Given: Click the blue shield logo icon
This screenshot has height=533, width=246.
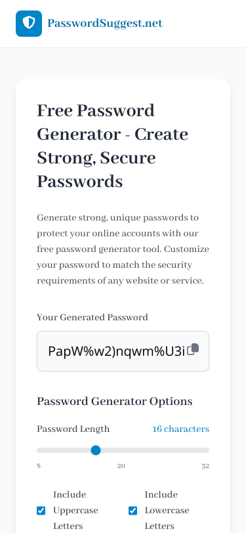Looking at the screenshot, I should pyautogui.click(x=29, y=24).
